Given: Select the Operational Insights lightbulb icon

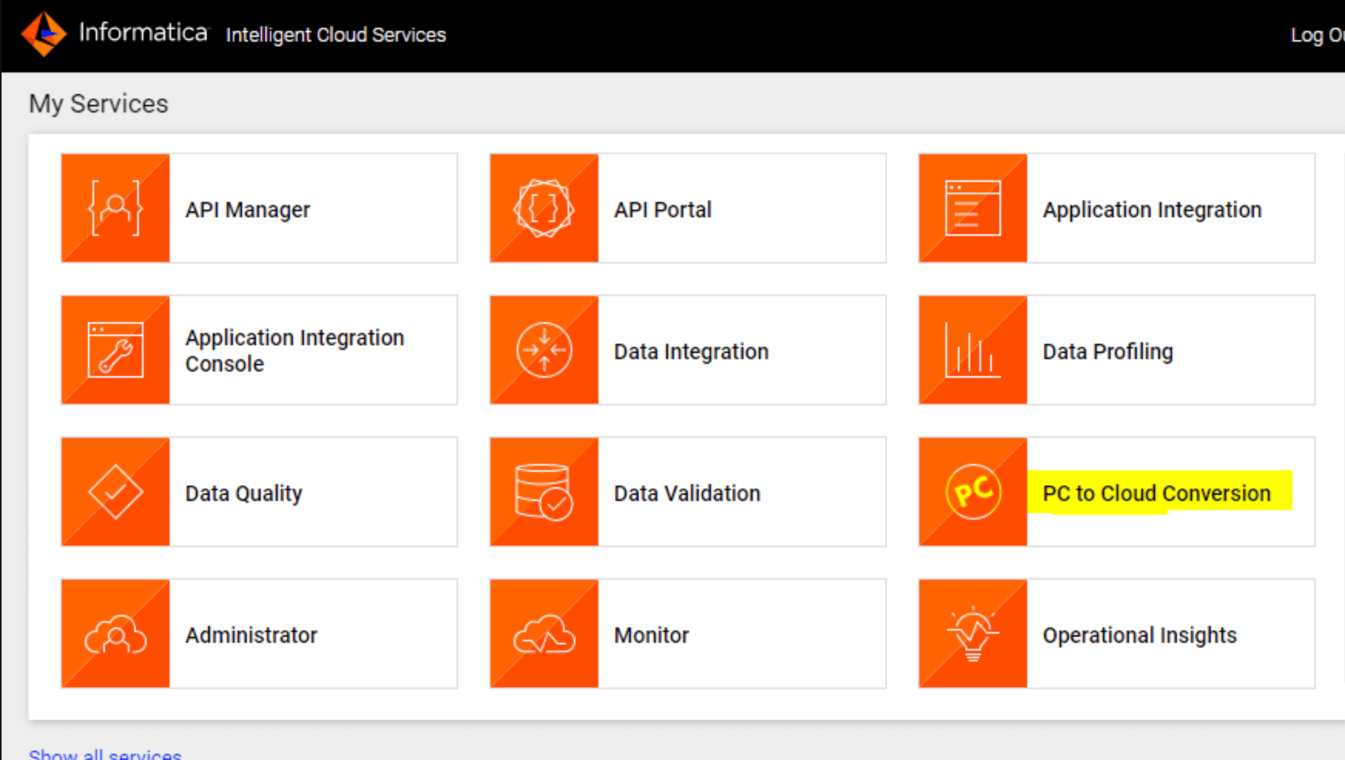Looking at the screenshot, I should click(x=973, y=634).
